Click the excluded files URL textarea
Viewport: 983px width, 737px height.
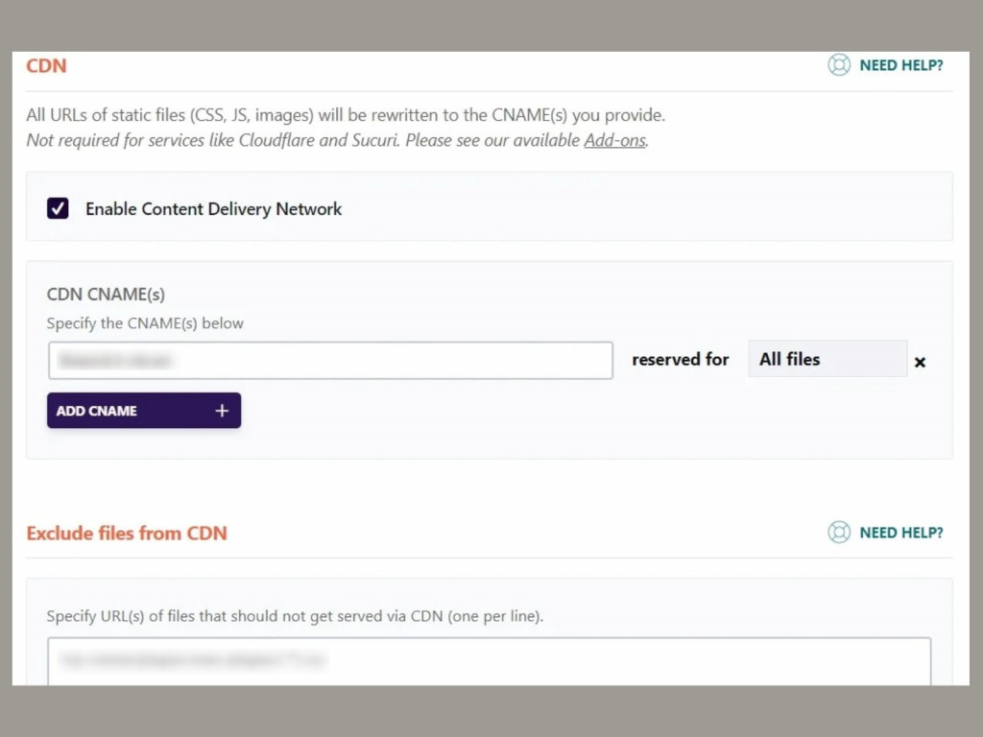[490, 660]
